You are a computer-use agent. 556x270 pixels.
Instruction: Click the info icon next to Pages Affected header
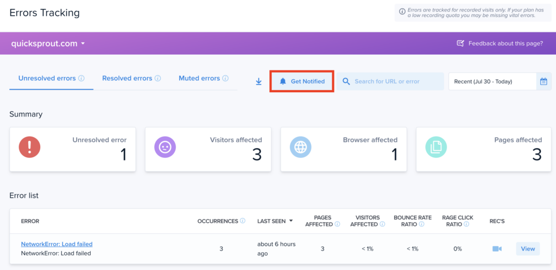click(337, 224)
